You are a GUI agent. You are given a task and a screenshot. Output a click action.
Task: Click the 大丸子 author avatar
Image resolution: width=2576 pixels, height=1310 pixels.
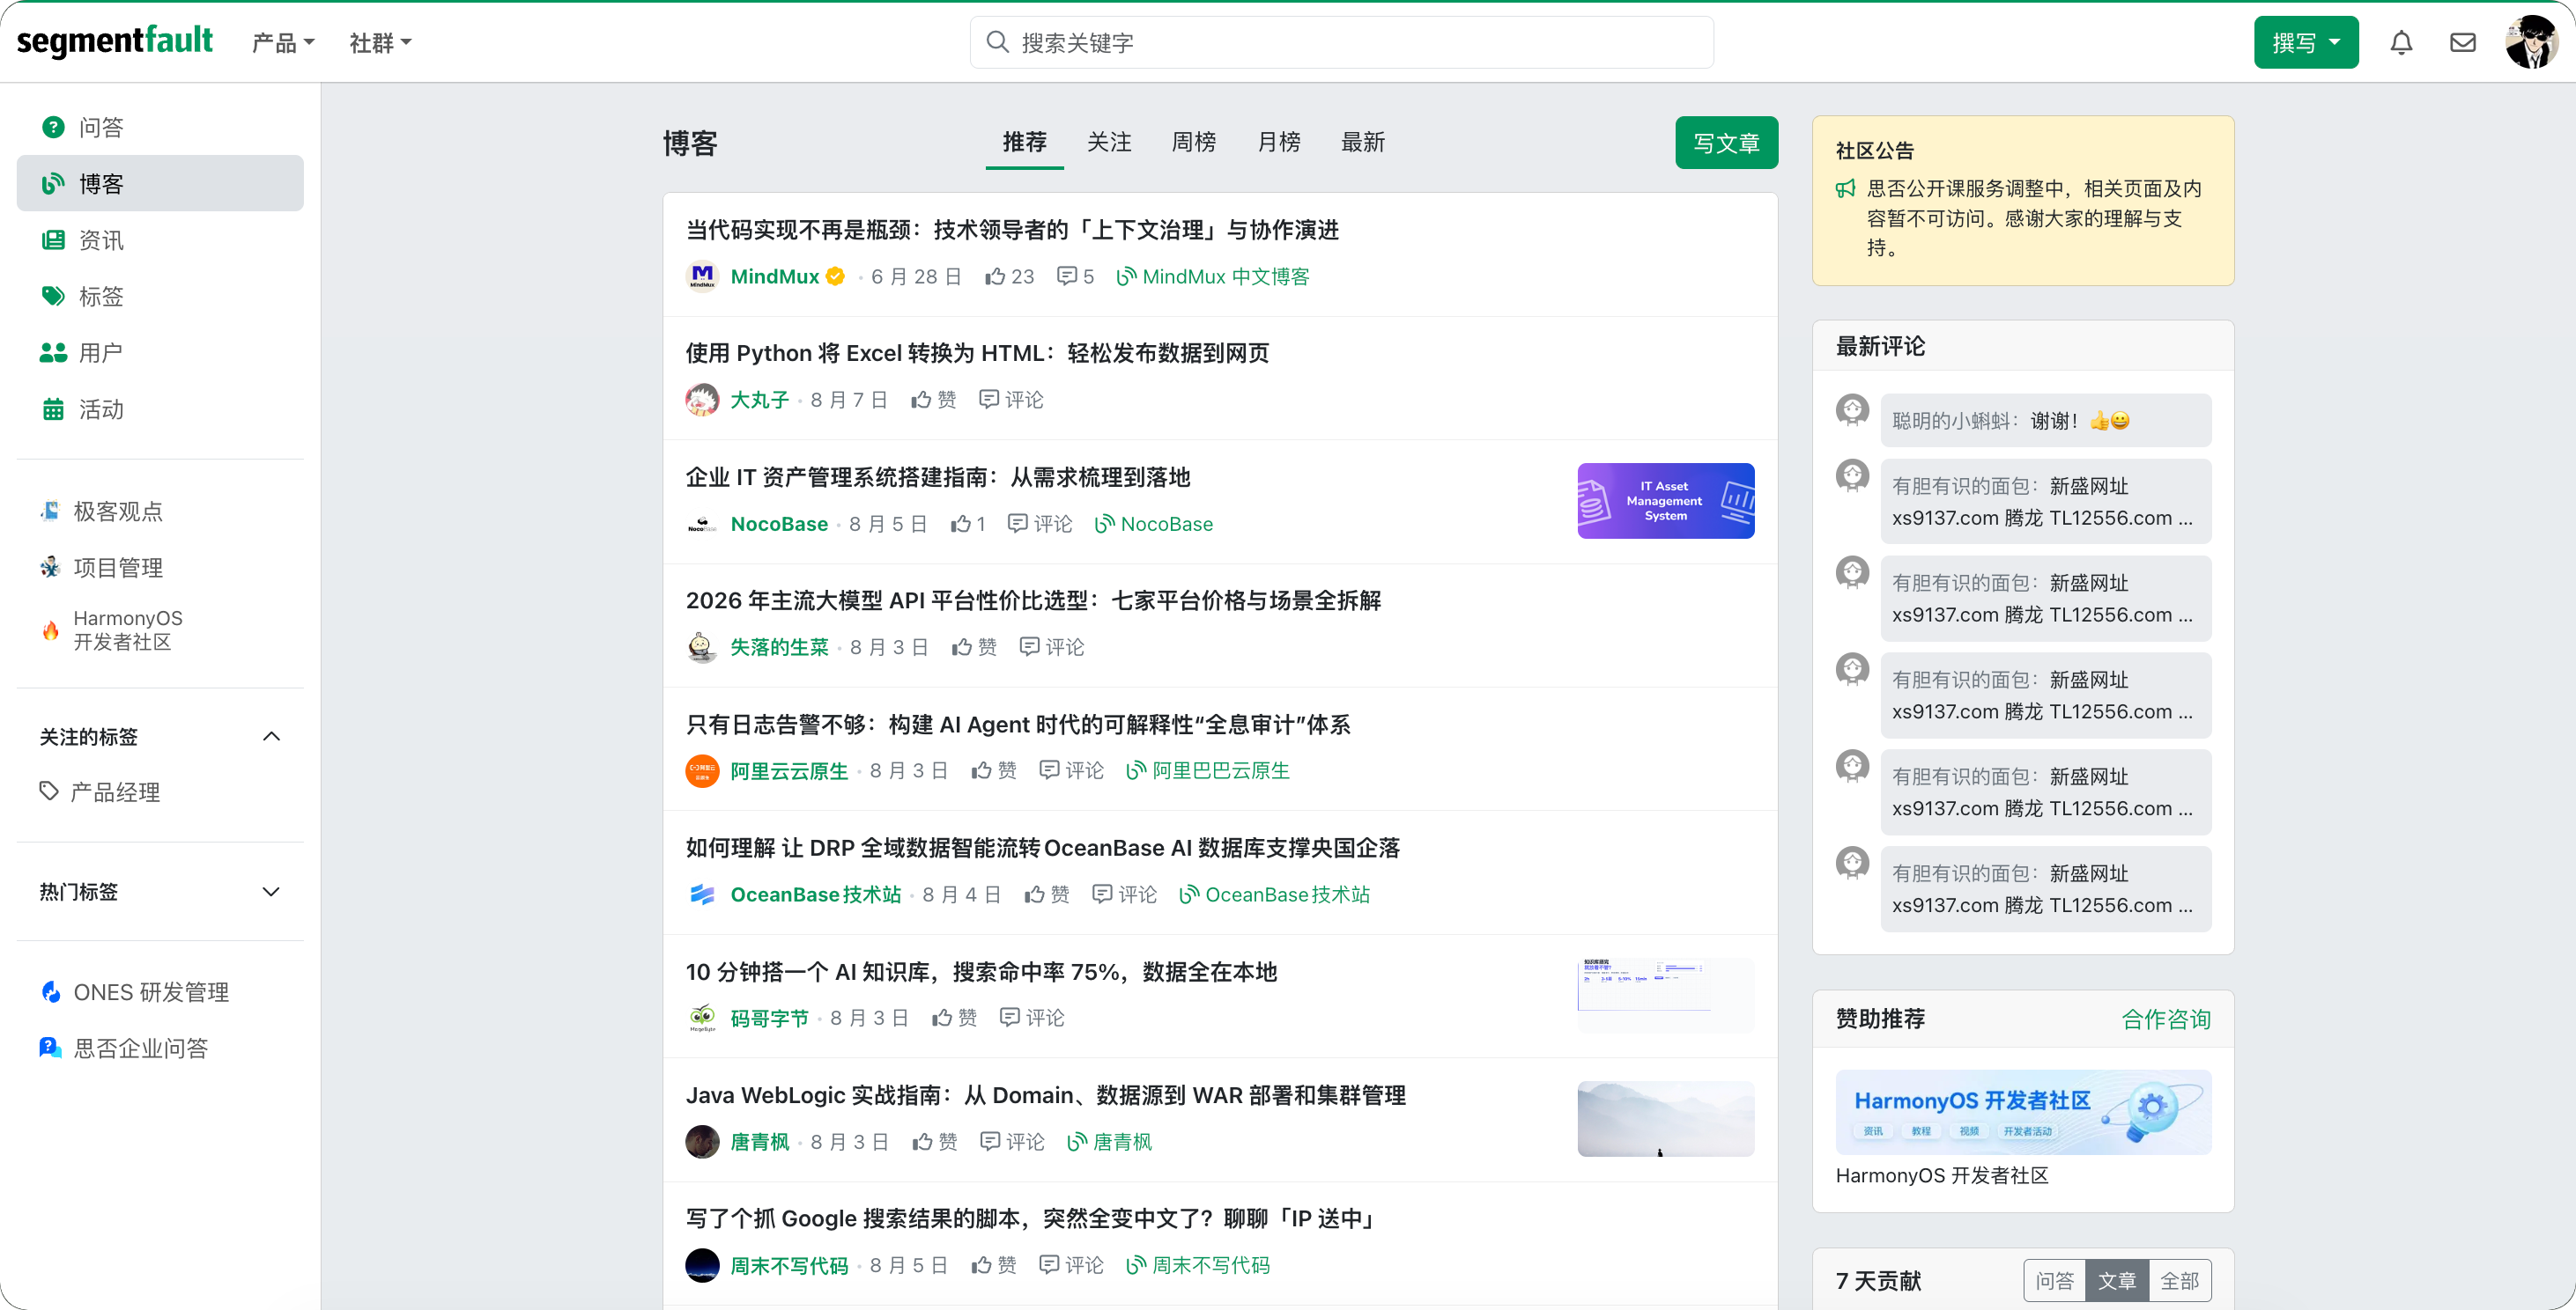pyautogui.click(x=702, y=400)
